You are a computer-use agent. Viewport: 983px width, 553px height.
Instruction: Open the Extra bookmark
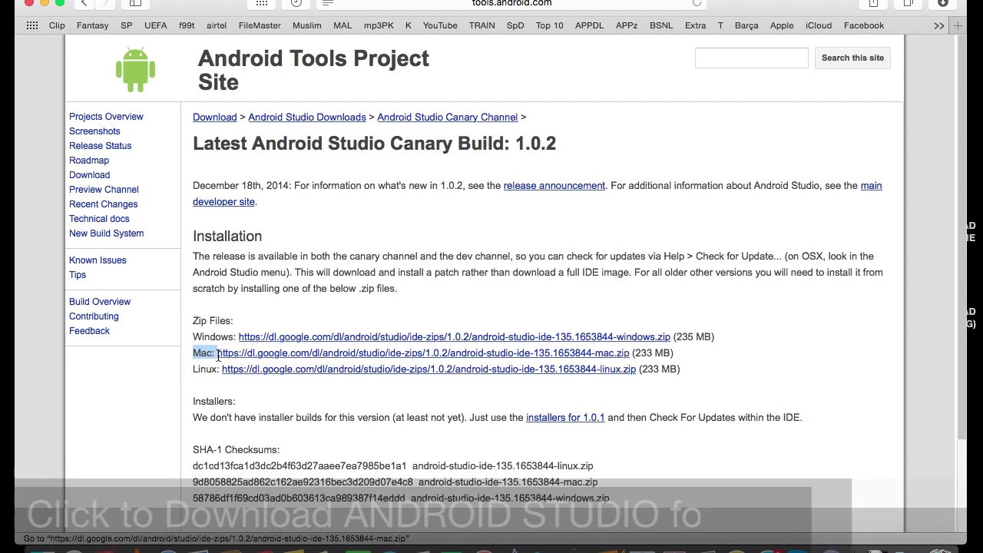tap(695, 25)
